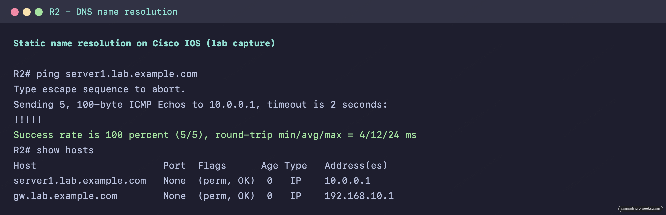666x215 pixels.
Task: Open the computingforgeeks.com watermark link
Action: click(640, 209)
